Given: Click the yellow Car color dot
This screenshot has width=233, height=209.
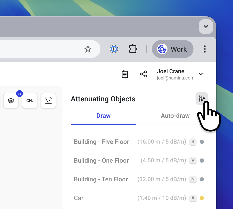Looking at the screenshot, I should tap(202, 198).
